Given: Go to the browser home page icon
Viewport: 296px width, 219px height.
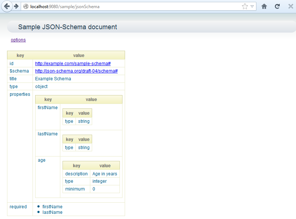Looking at the screenshot, I should click(x=264, y=6).
